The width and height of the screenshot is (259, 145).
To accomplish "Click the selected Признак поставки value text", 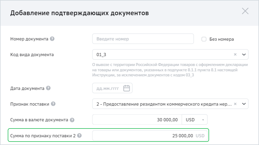I will point(164,104).
